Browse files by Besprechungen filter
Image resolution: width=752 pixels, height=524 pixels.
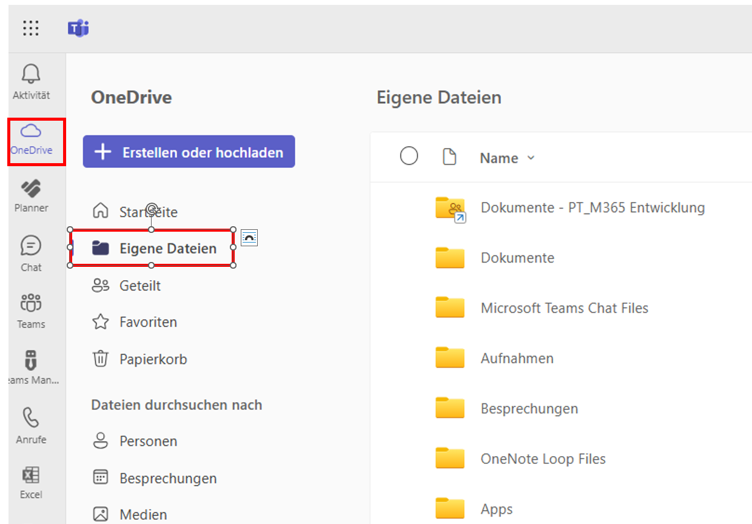(x=155, y=478)
